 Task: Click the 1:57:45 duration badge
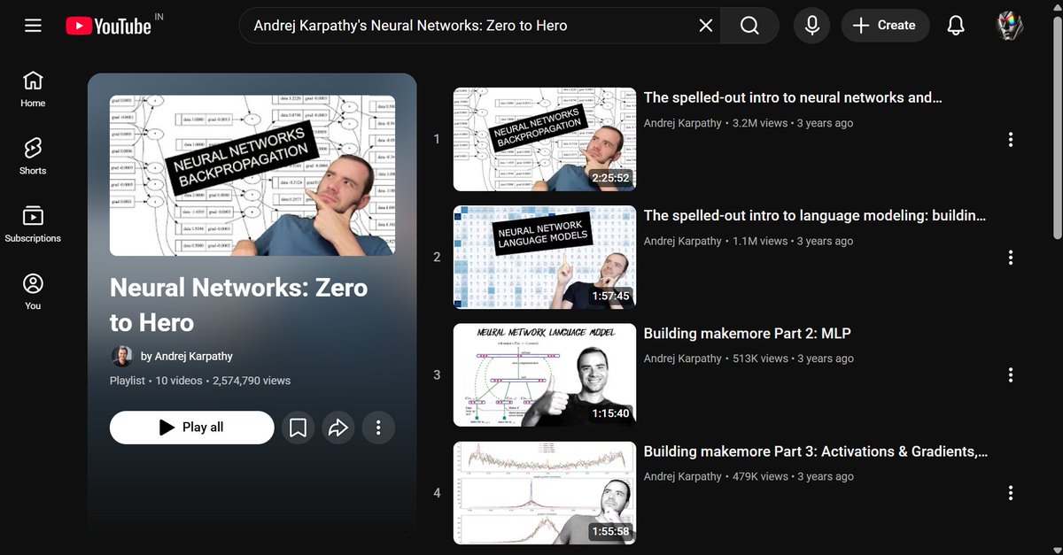click(x=610, y=296)
